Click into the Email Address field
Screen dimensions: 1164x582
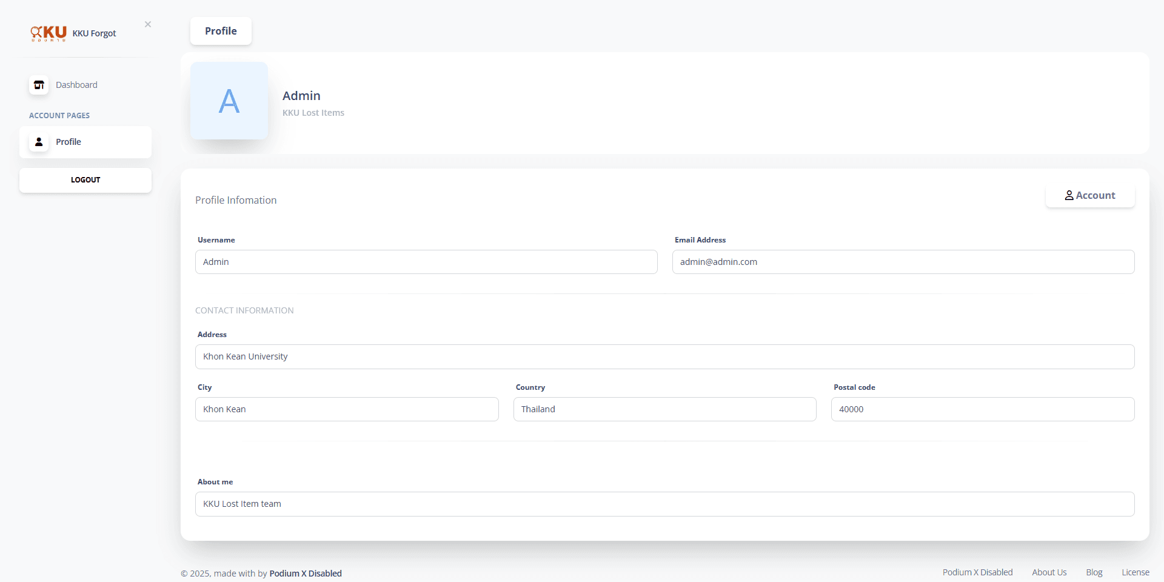tap(903, 262)
